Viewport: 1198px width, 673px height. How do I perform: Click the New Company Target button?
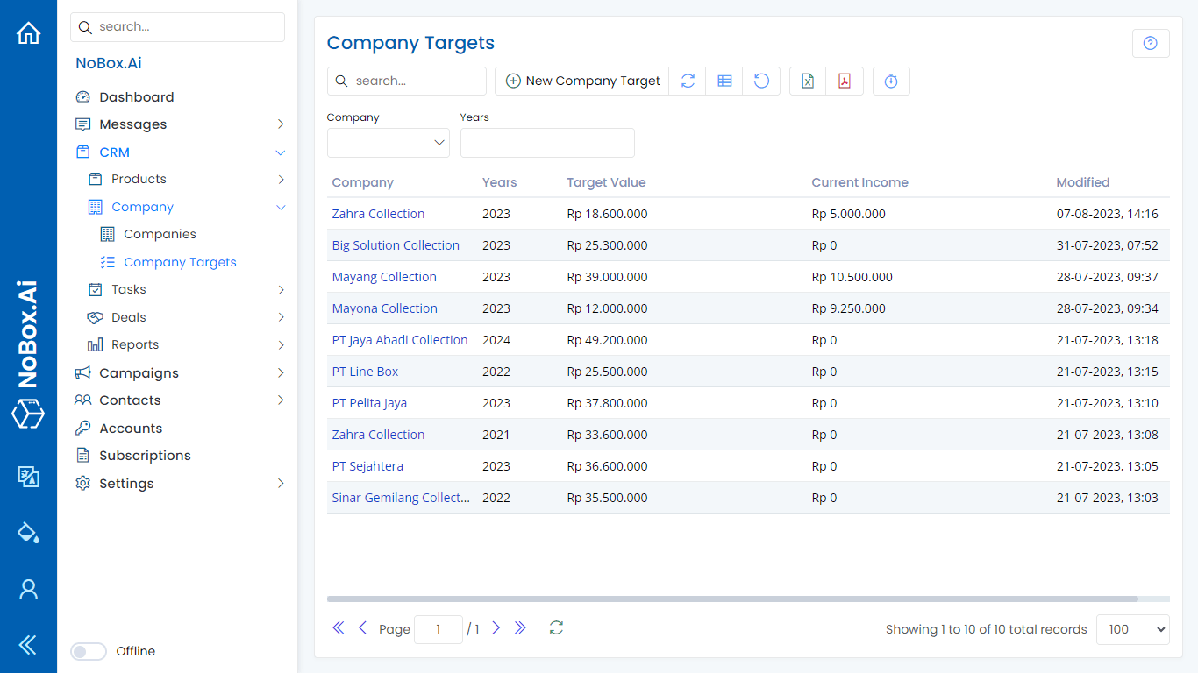point(581,81)
